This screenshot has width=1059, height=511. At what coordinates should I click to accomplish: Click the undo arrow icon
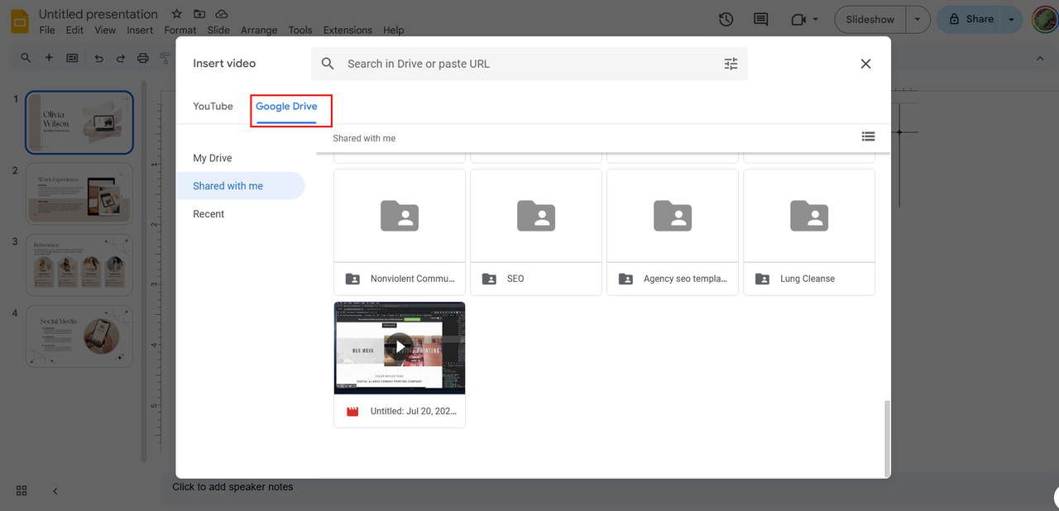pos(99,58)
